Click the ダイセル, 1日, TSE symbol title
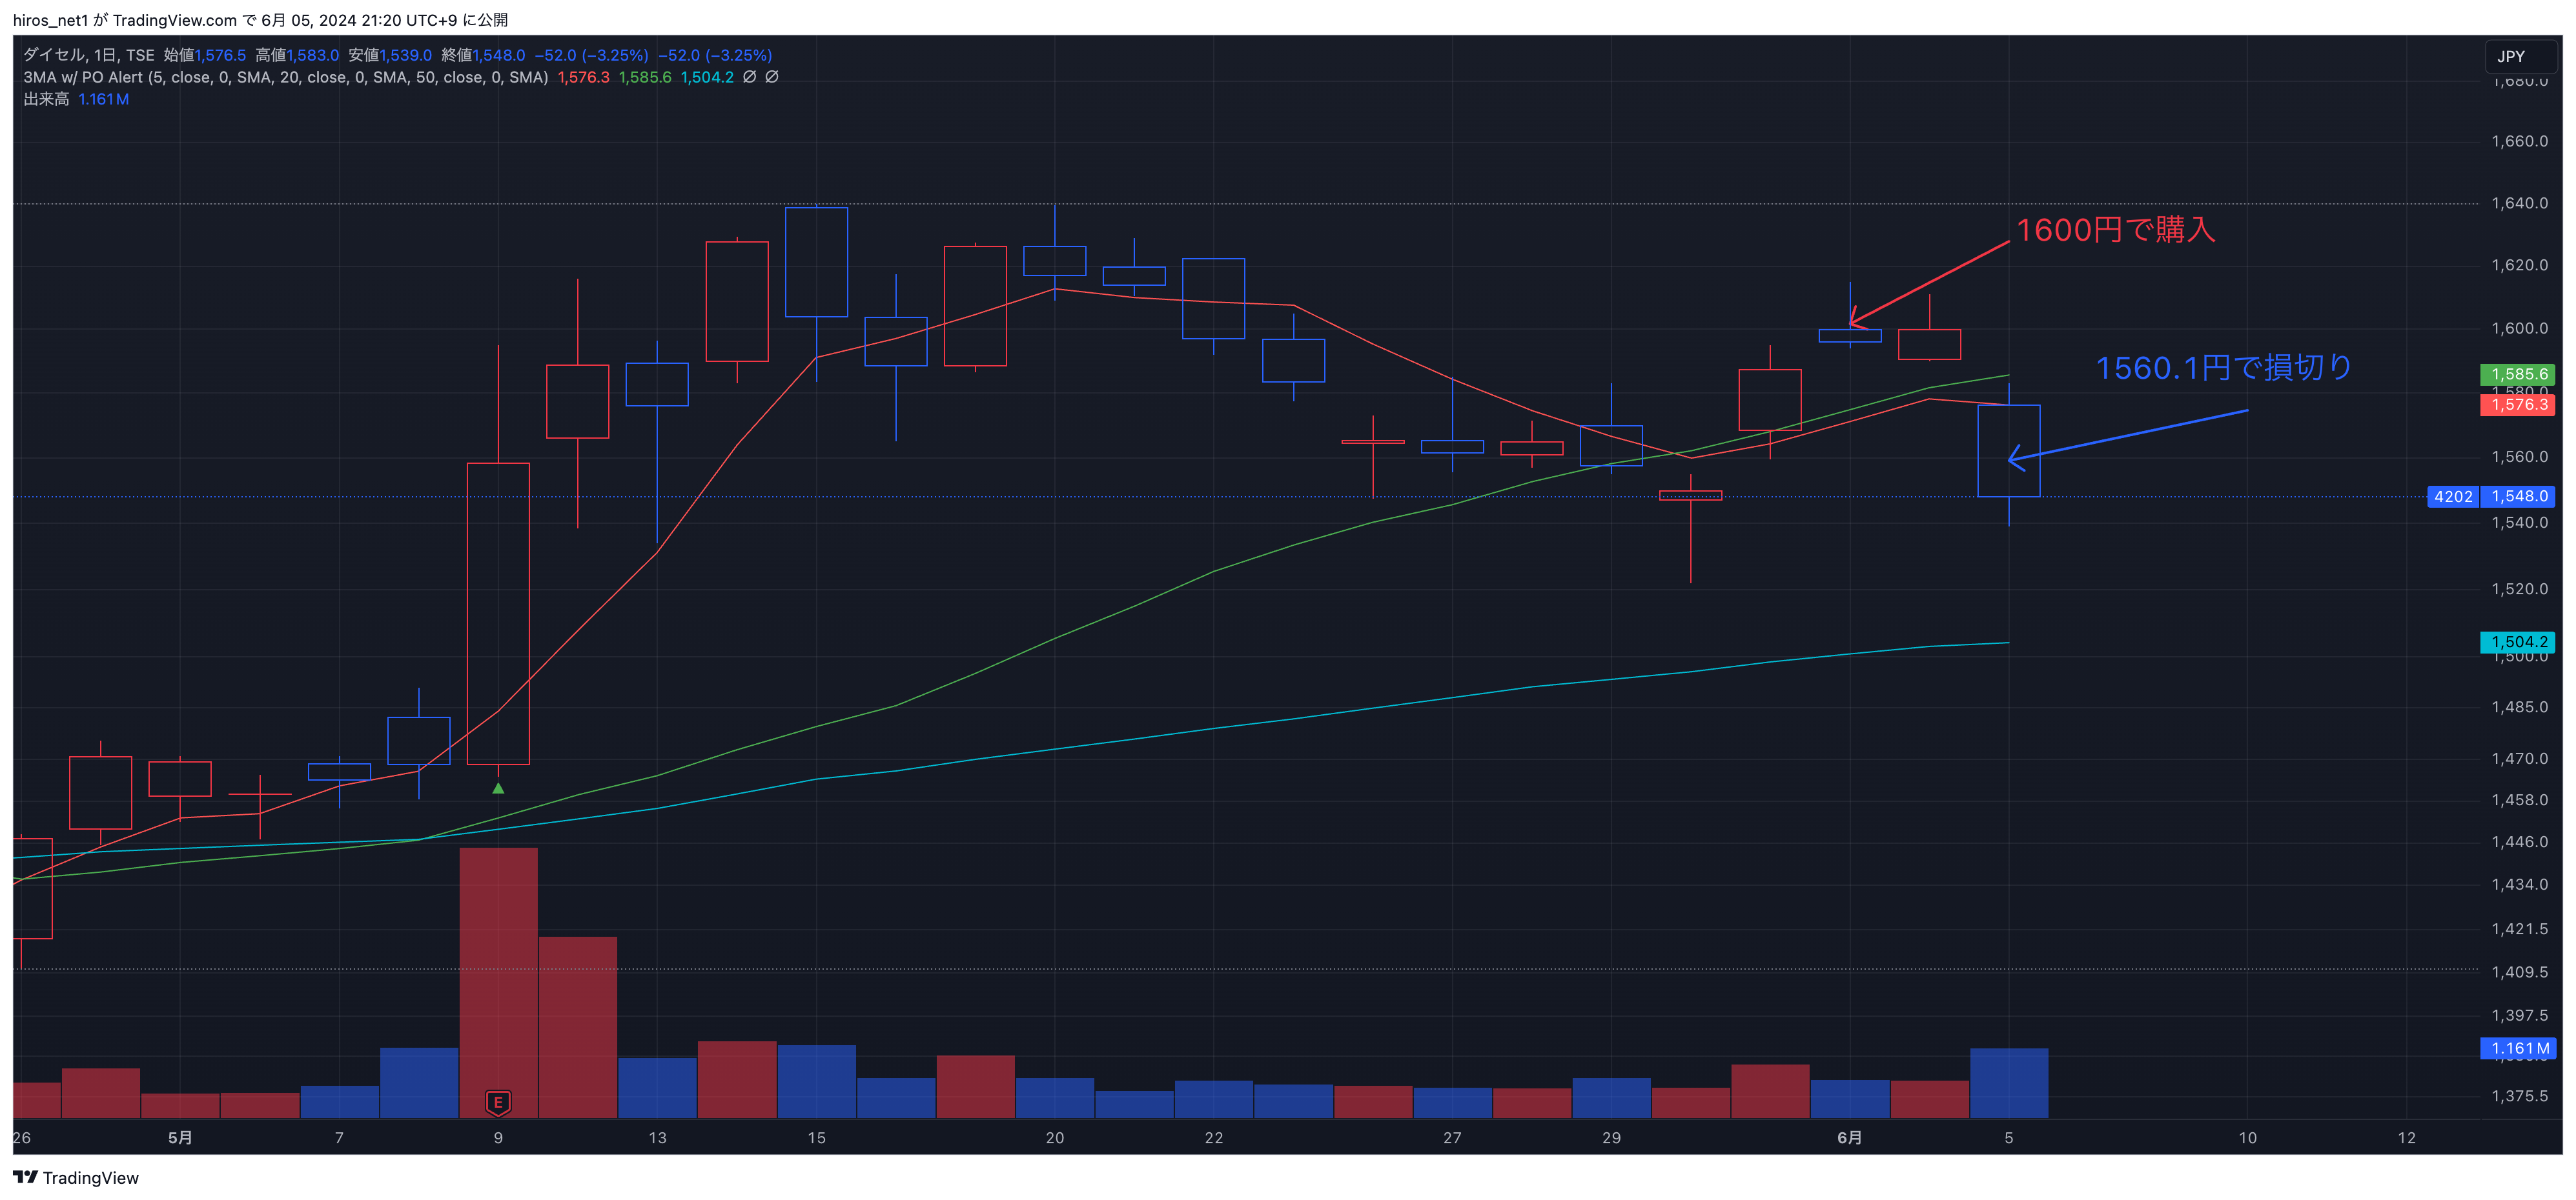The image size is (2576, 1200). pyautogui.click(x=88, y=55)
